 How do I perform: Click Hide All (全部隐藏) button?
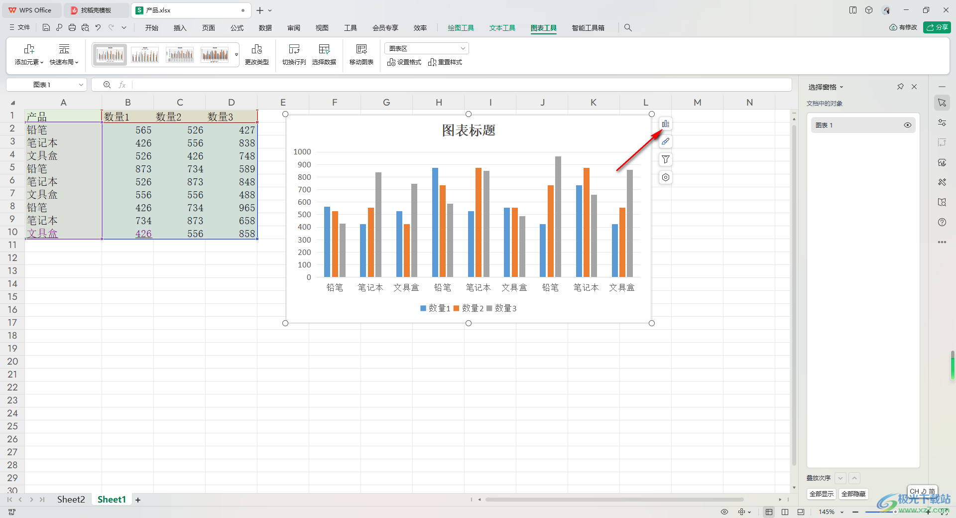tap(853, 494)
